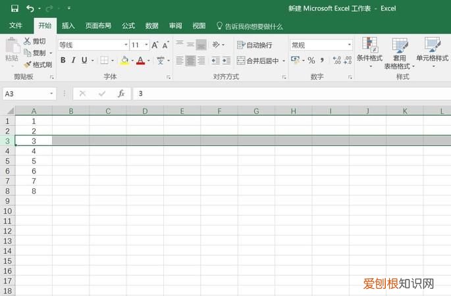The height and width of the screenshot is (296, 451).
Task: Switch to the 插入 tab
Action: click(68, 26)
